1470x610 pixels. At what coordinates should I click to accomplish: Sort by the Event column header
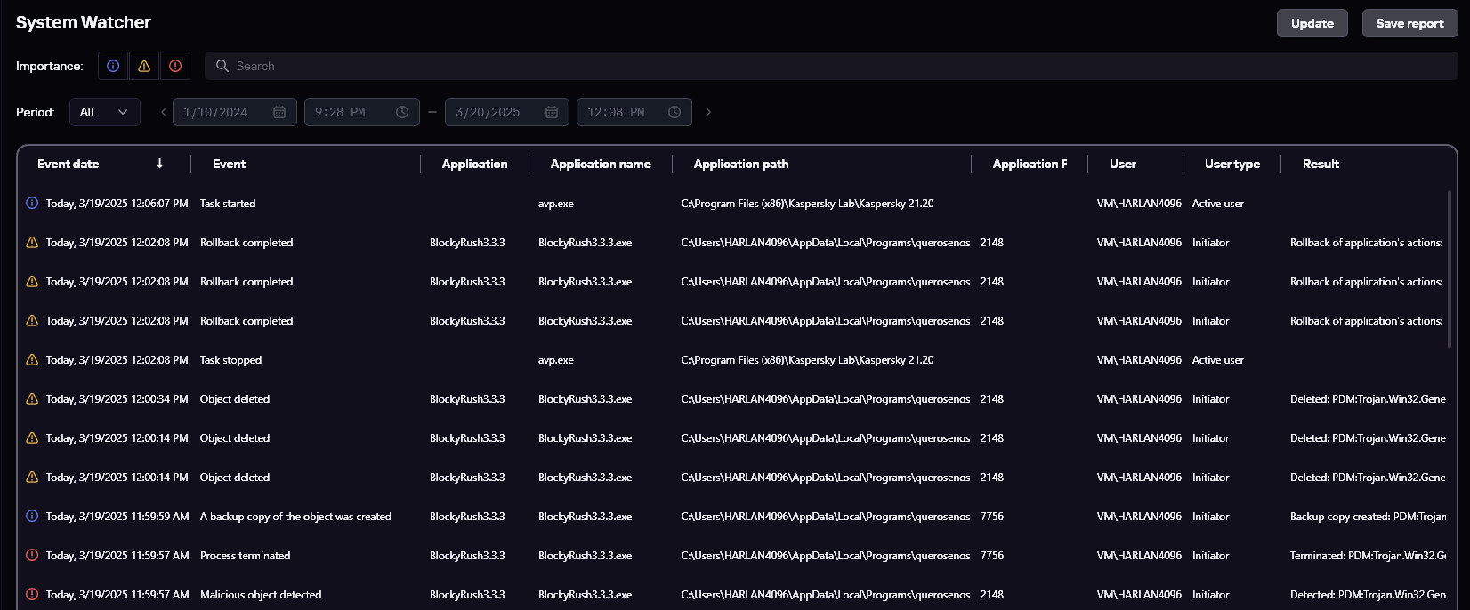(229, 164)
